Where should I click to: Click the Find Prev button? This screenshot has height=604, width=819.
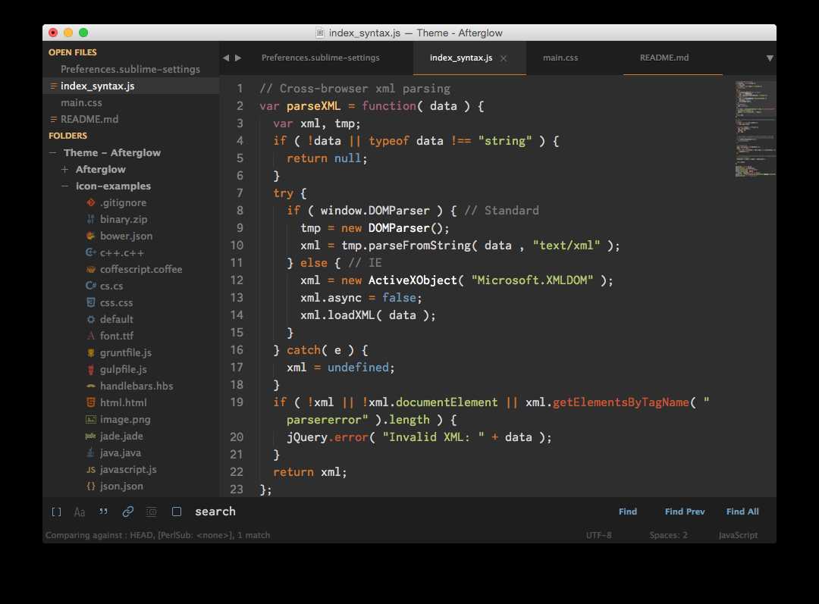pos(685,512)
